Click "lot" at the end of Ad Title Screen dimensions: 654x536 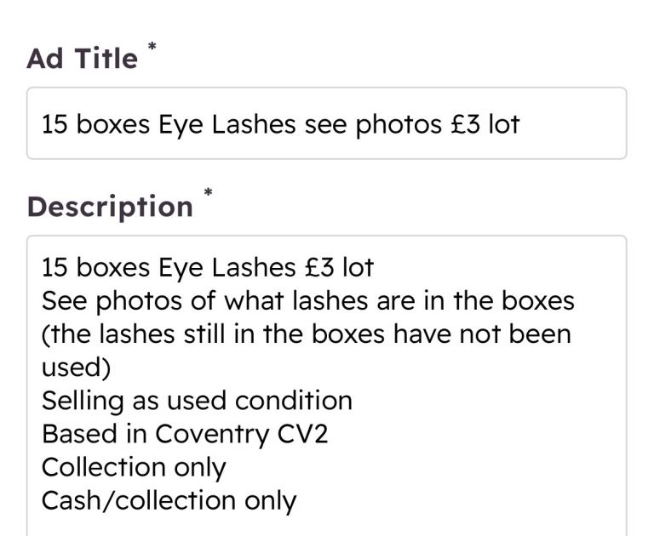click(504, 125)
